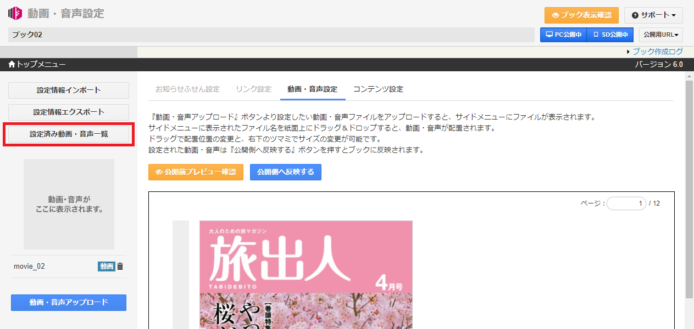Click the app logo icon at top left

point(15,14)
